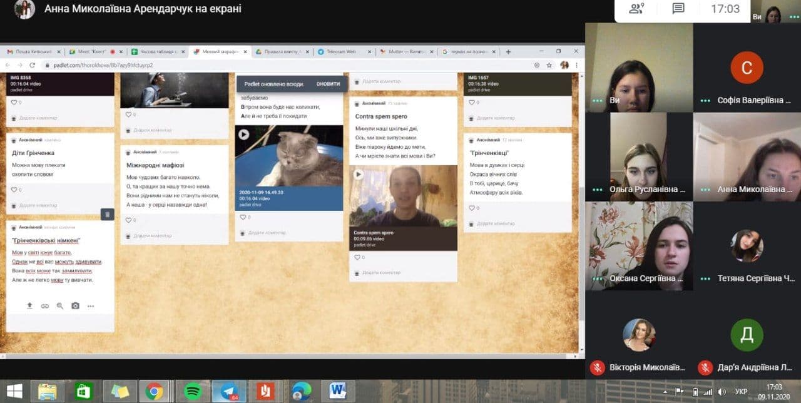This screenshot has height=403, width=801.
Task: Like the "Діти Грінченка" post with heart icon
Action: click(x=14, y=190)
